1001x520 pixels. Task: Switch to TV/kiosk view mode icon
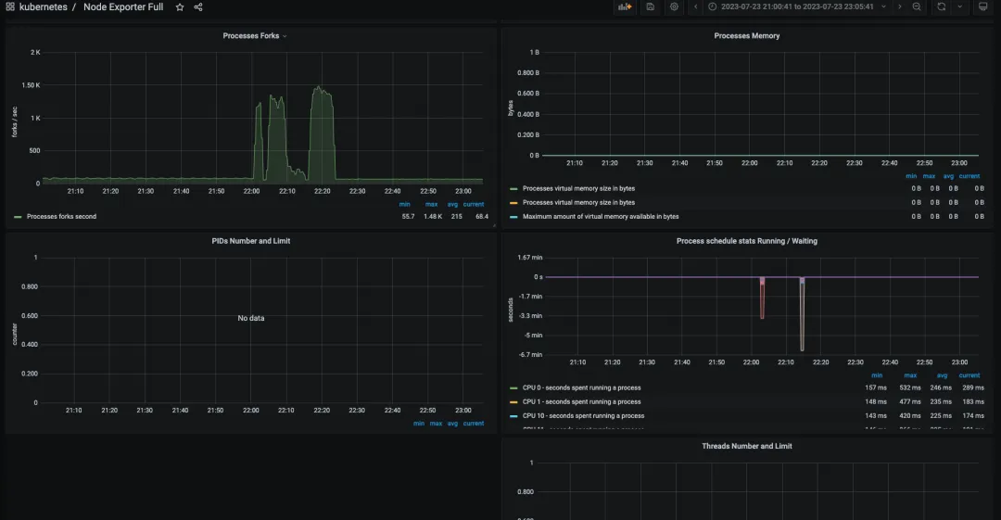[x=983, y=6]
